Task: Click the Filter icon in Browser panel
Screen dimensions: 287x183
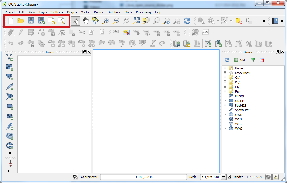Action: tap(253, 60)
